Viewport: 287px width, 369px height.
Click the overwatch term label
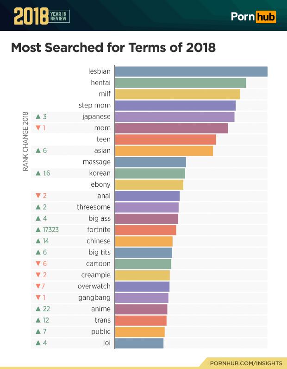tap(94, 286)
